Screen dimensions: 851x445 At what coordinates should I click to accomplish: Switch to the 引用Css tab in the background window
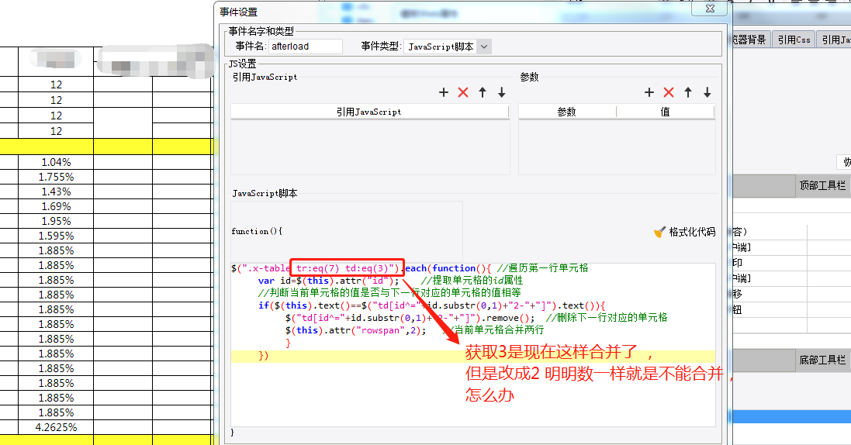click(794, 40)
